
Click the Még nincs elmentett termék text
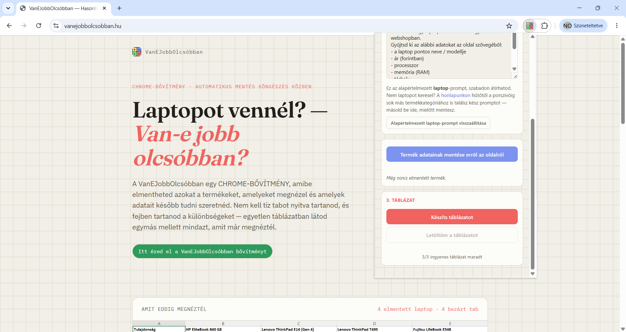tap(416, 178)
